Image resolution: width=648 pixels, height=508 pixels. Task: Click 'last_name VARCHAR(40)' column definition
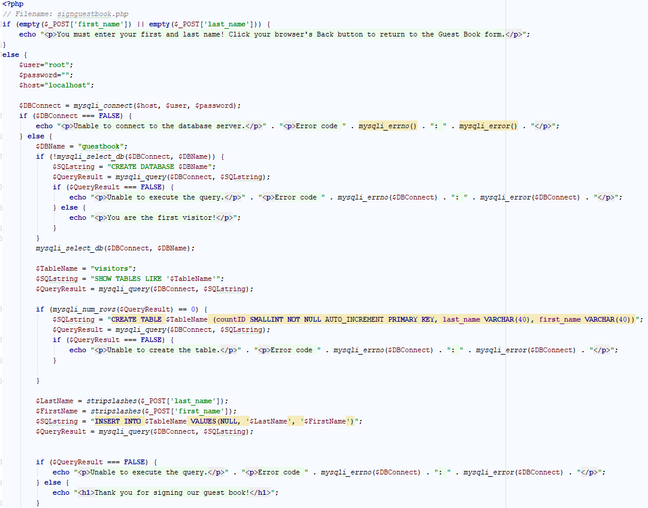coord(486,319)
